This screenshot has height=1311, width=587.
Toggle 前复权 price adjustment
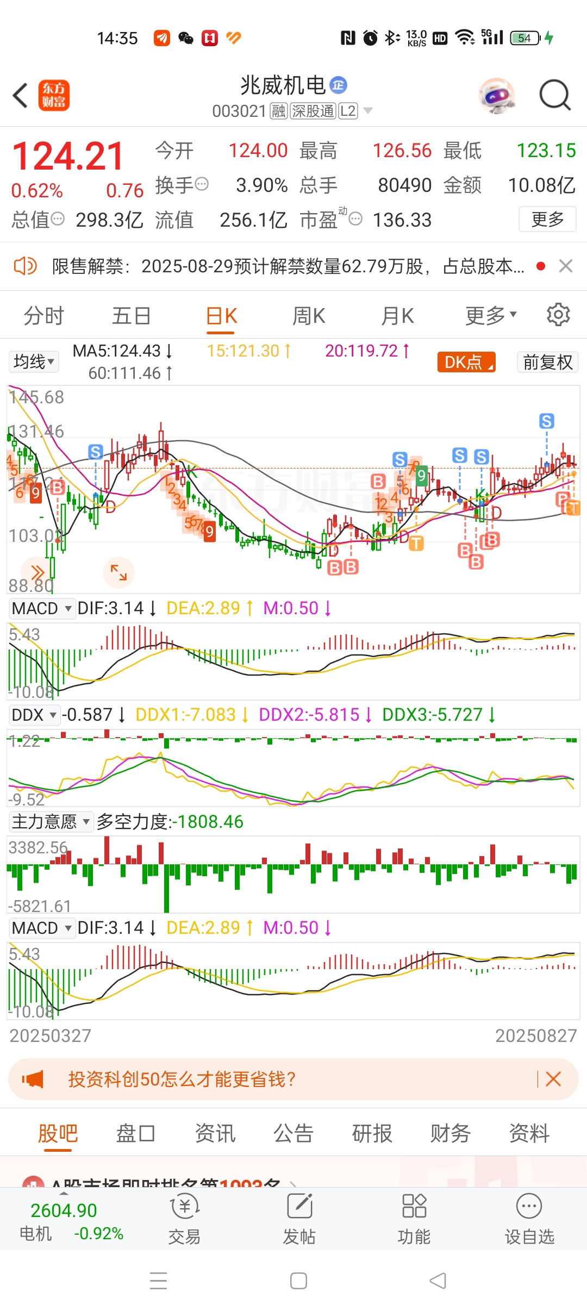point(548,362)
